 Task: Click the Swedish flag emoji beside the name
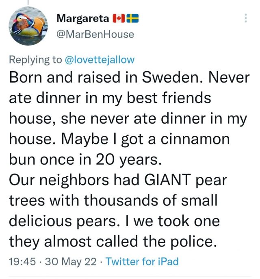click(x=132, y=18)
